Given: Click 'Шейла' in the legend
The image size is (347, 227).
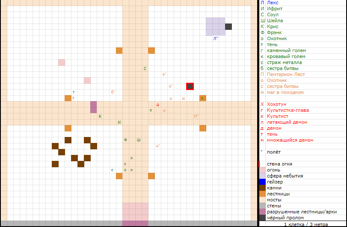Looking at the screenshot, I should tap(275, 20).
